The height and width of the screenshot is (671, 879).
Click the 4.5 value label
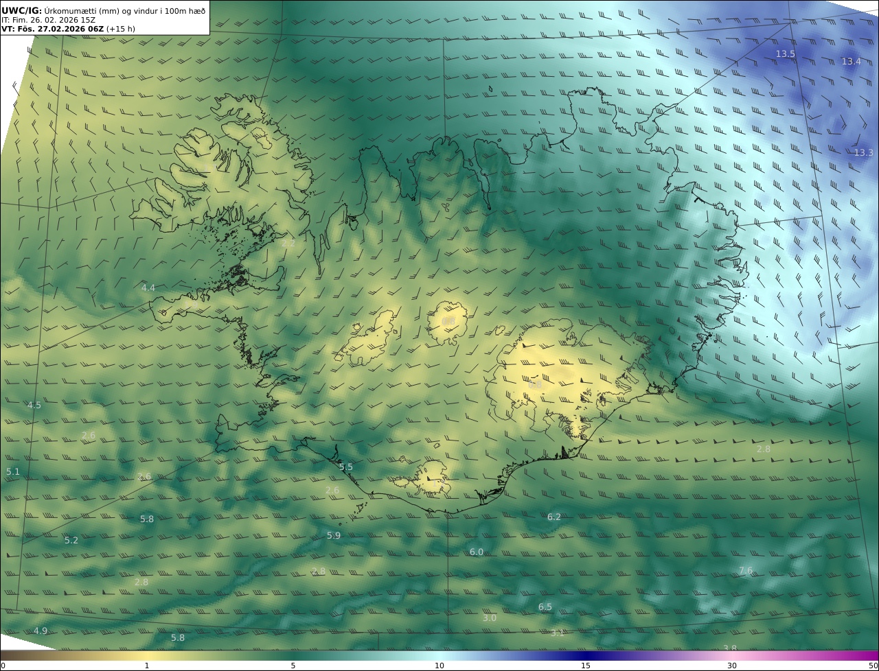pos(34,405)
